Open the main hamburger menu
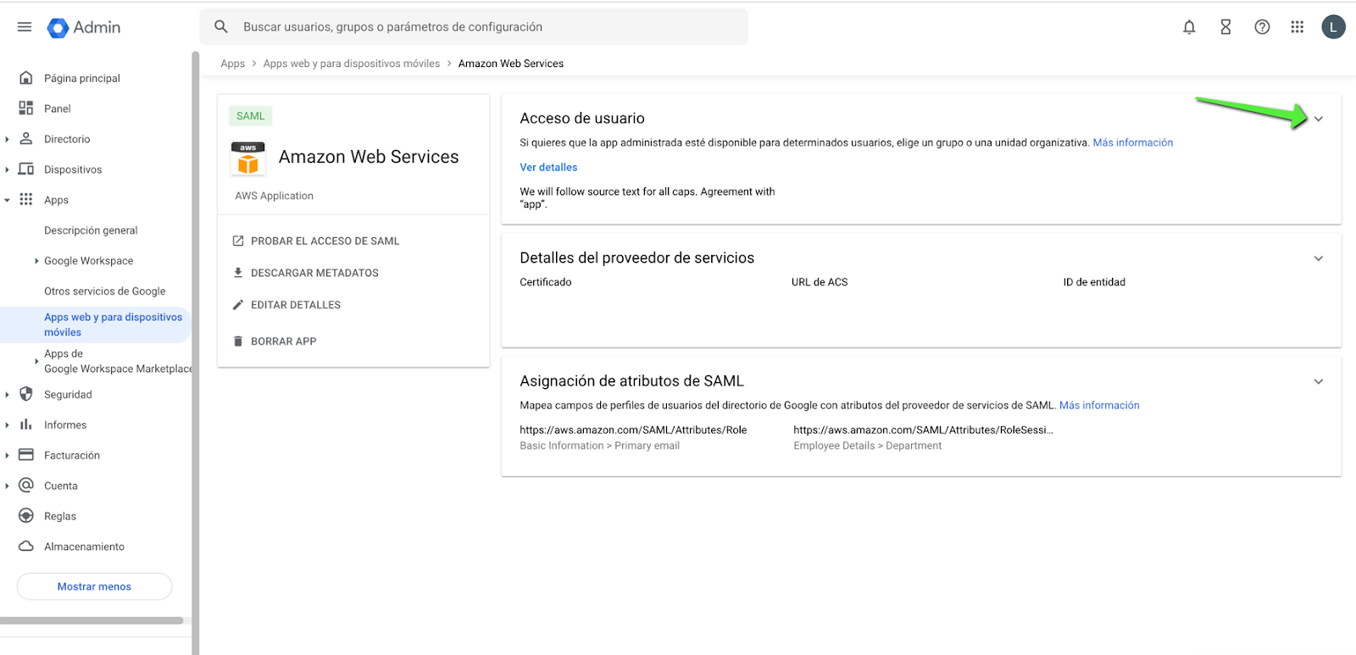The height and width of the screenshot is (655, 1356). click(25, 27)
